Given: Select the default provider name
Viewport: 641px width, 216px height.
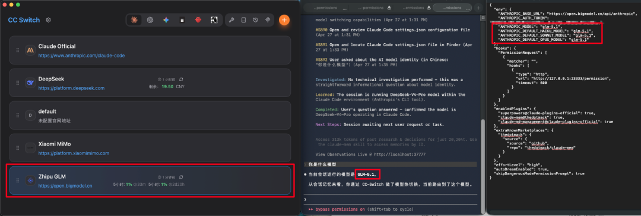Looking at the screenshot, I should click(x=47, y=111).
